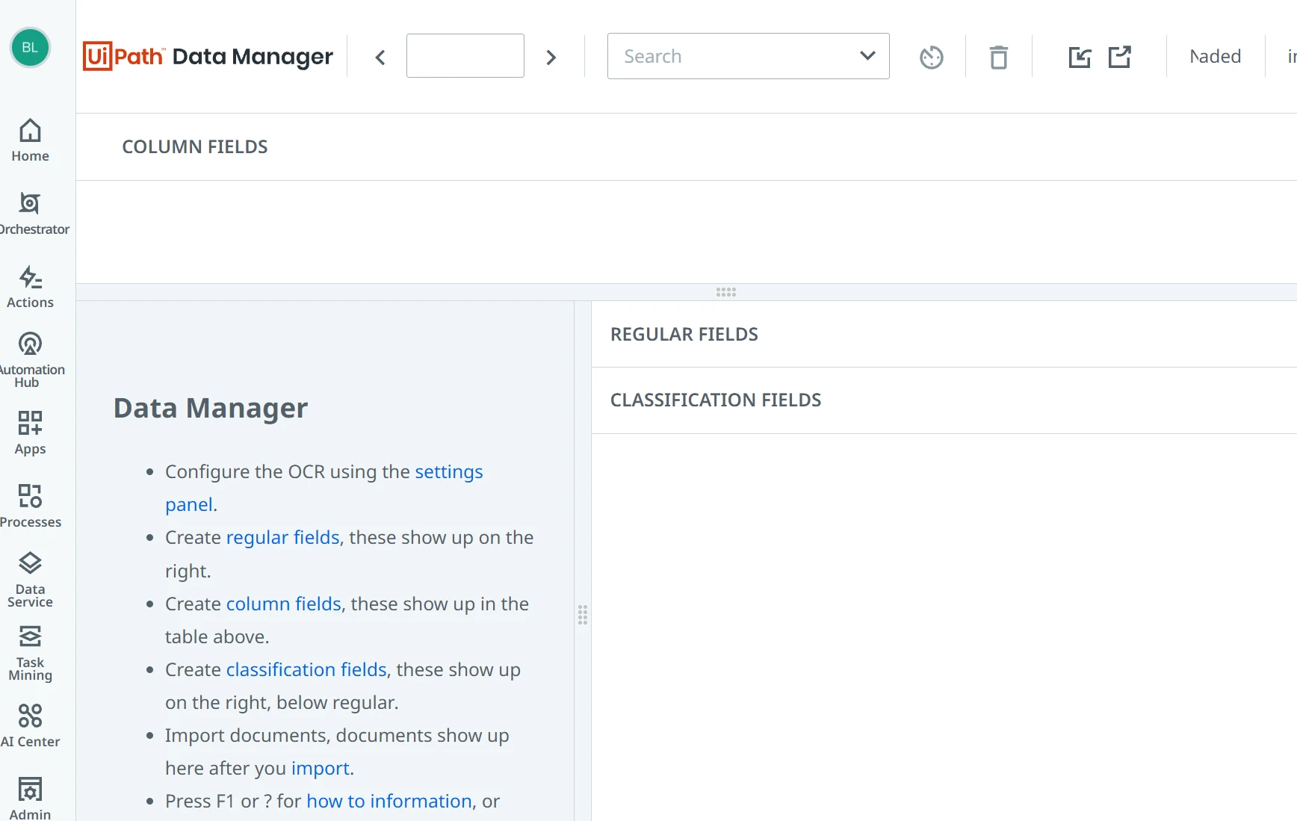Open Processes from sidebar
Image resolution: width=1297 pixels, height=821 pixels.
(x=30, y=506)
